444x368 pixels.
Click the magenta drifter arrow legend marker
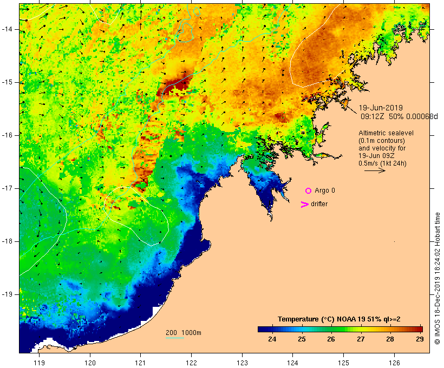(305, 205)
